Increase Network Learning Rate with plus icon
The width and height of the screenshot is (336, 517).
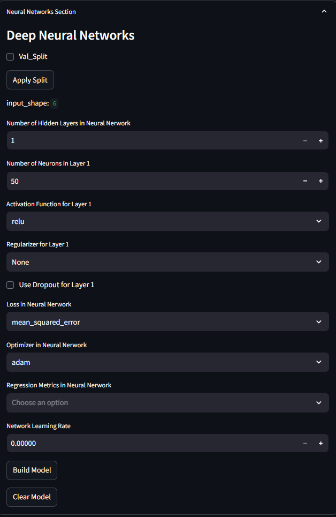pyautogui.click(x=320, y=444)
